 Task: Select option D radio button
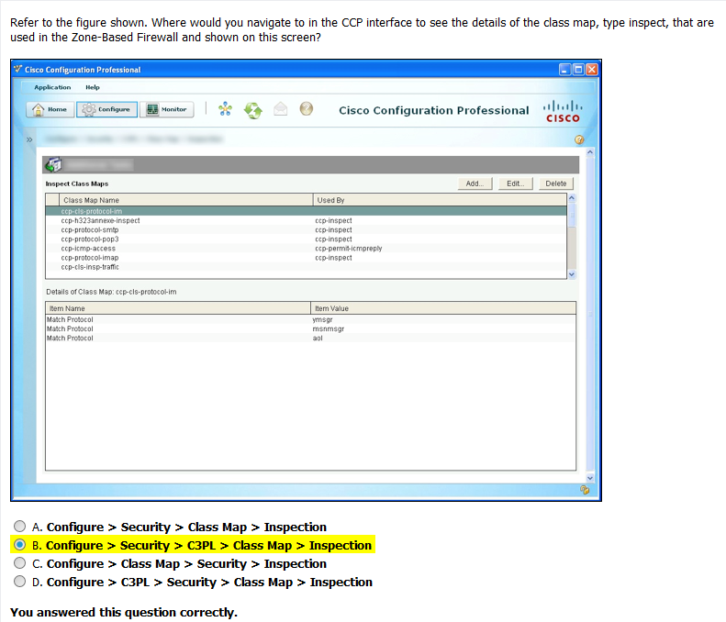click(19, 582)
